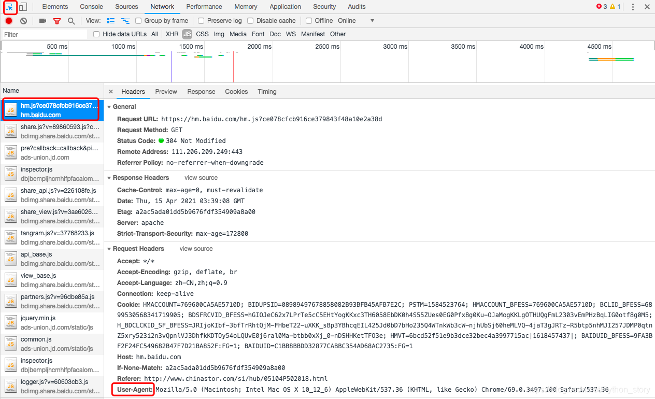Stop recording network log with red button
The image size is (655, 399).
[x=9, y=21]
